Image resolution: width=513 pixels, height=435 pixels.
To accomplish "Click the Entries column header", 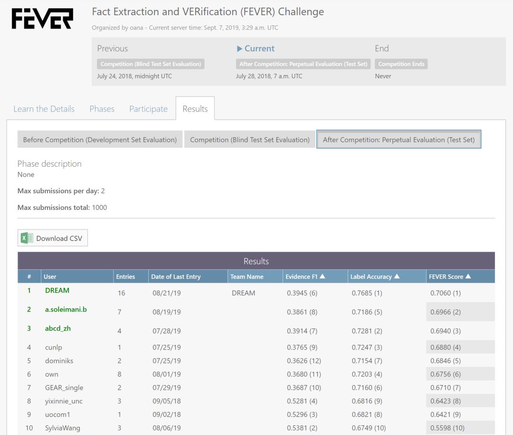I will [131, 276].
